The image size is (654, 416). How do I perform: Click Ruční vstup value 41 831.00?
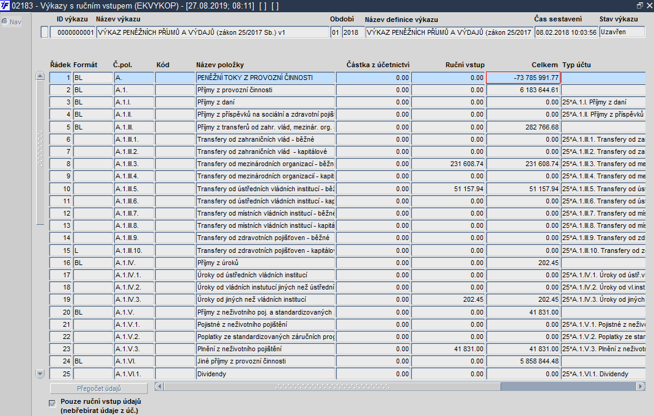pos(448,349)
